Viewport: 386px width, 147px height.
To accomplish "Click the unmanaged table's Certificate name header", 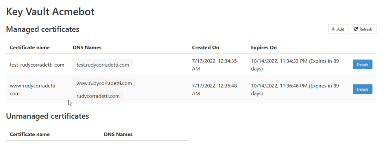I will click(29, 135).
